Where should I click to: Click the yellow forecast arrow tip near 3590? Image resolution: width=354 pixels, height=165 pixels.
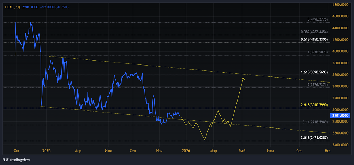coord(244,78)
